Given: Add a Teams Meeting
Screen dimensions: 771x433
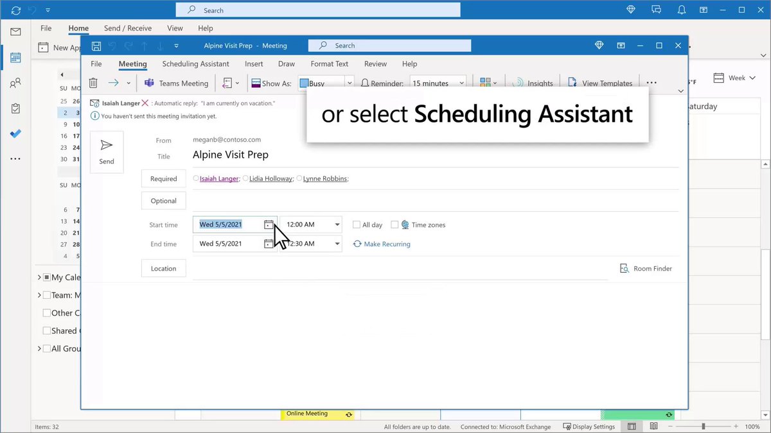Looking at the screenshot, I should (x=176, y=83).
